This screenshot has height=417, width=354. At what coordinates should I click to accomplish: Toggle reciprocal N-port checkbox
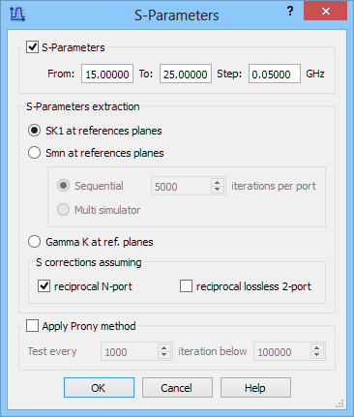pos(44,286)
